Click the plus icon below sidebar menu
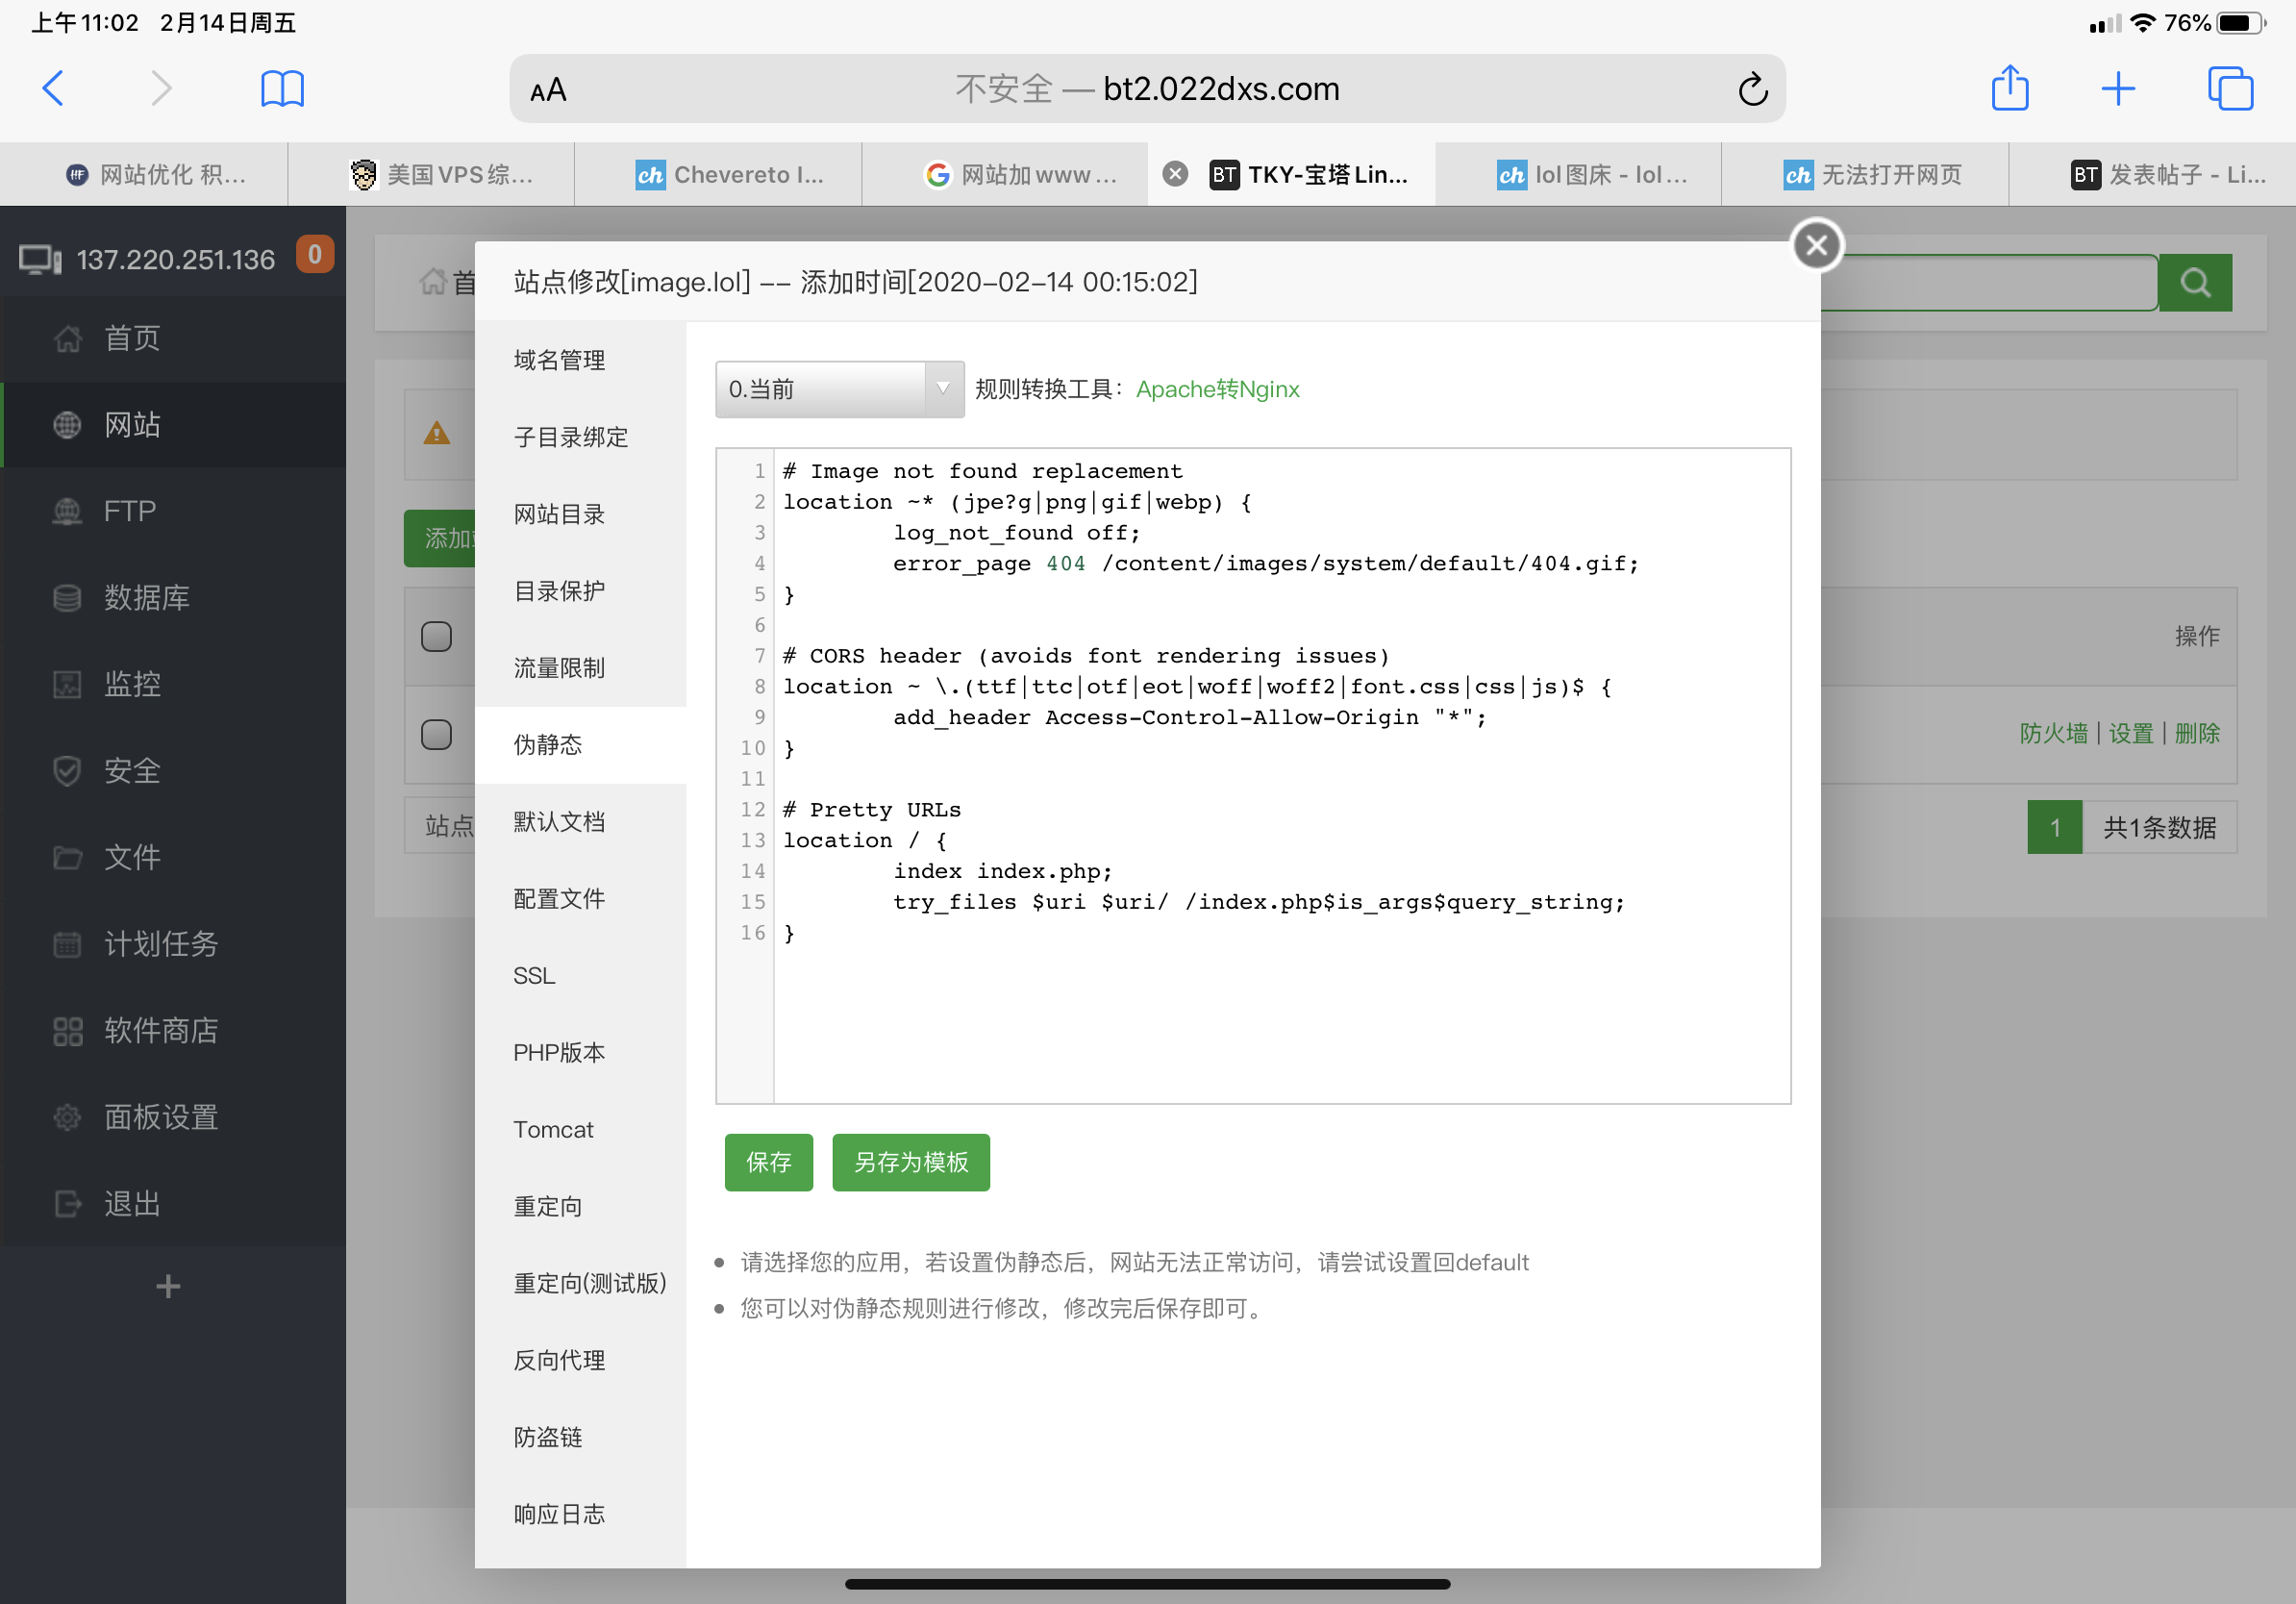Image resolution: width=2296 pixels, height=1604 pixels. coord(168,1286)
